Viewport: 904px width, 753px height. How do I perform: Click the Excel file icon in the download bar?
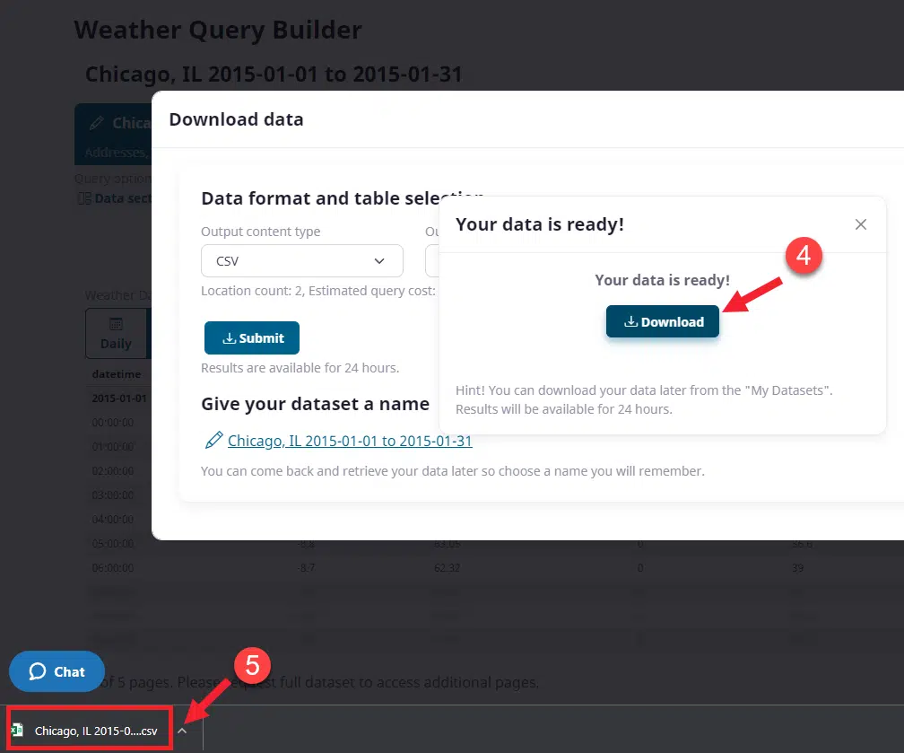point(17,731)
